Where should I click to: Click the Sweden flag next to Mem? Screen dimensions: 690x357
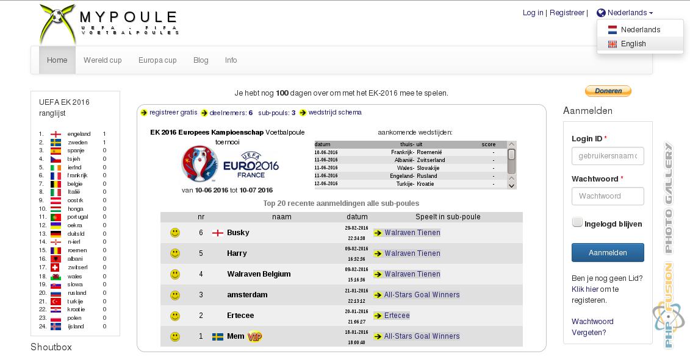pos(217,336)
